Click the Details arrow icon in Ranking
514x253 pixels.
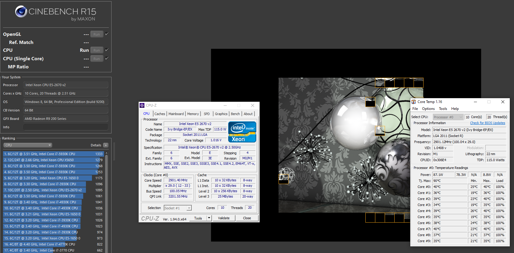[106, 145]
